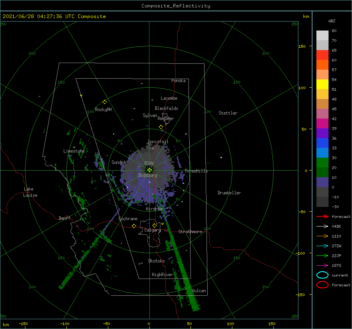Viewport: 352px width, 329px height.
Task: Click the cyan current ellipse icon
Action: [x=322, y=275]
